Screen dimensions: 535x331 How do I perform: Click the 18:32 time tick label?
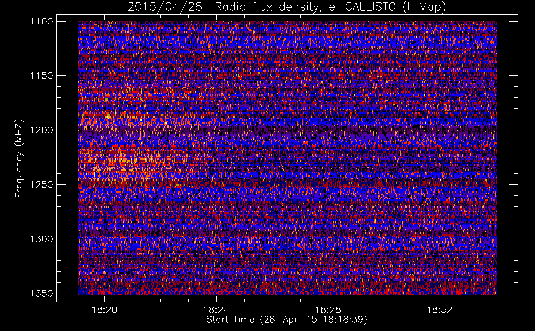(440, 310)
